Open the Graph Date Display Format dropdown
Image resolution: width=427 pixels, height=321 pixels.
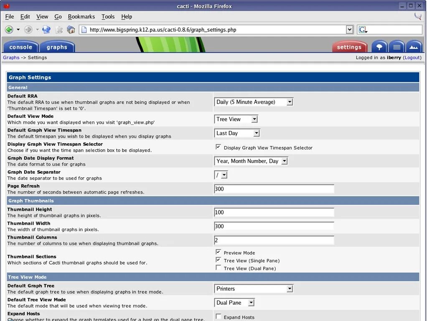pos(251,161)
